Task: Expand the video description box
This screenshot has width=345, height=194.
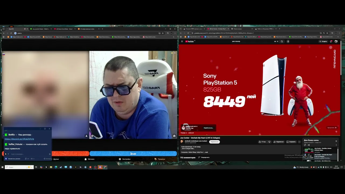Action: pos(240,150)
